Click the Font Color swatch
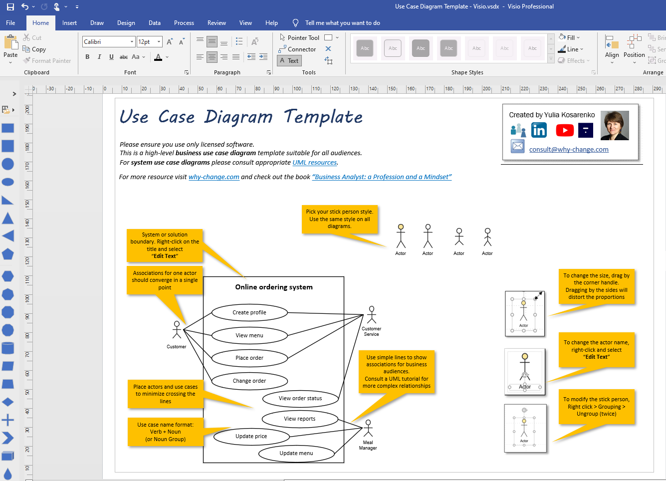The height and width of the screenshot is (481, 666). coord(157,57)
